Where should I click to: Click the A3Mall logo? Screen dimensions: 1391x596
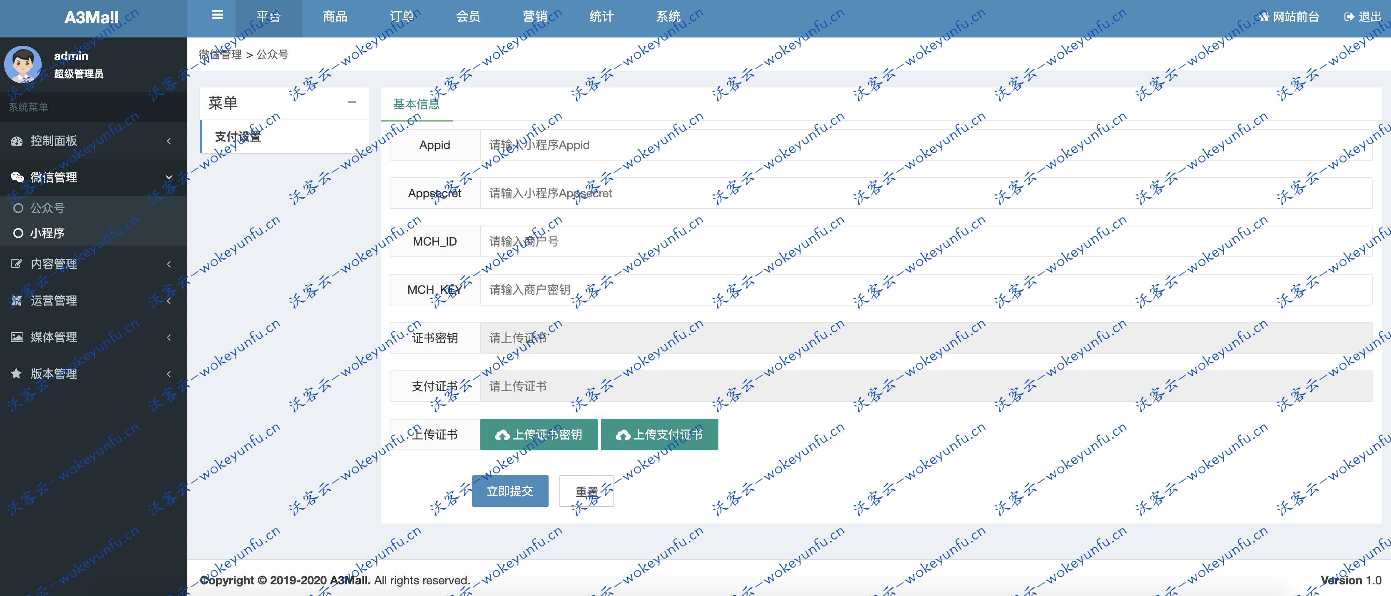[x=91, y=18]
